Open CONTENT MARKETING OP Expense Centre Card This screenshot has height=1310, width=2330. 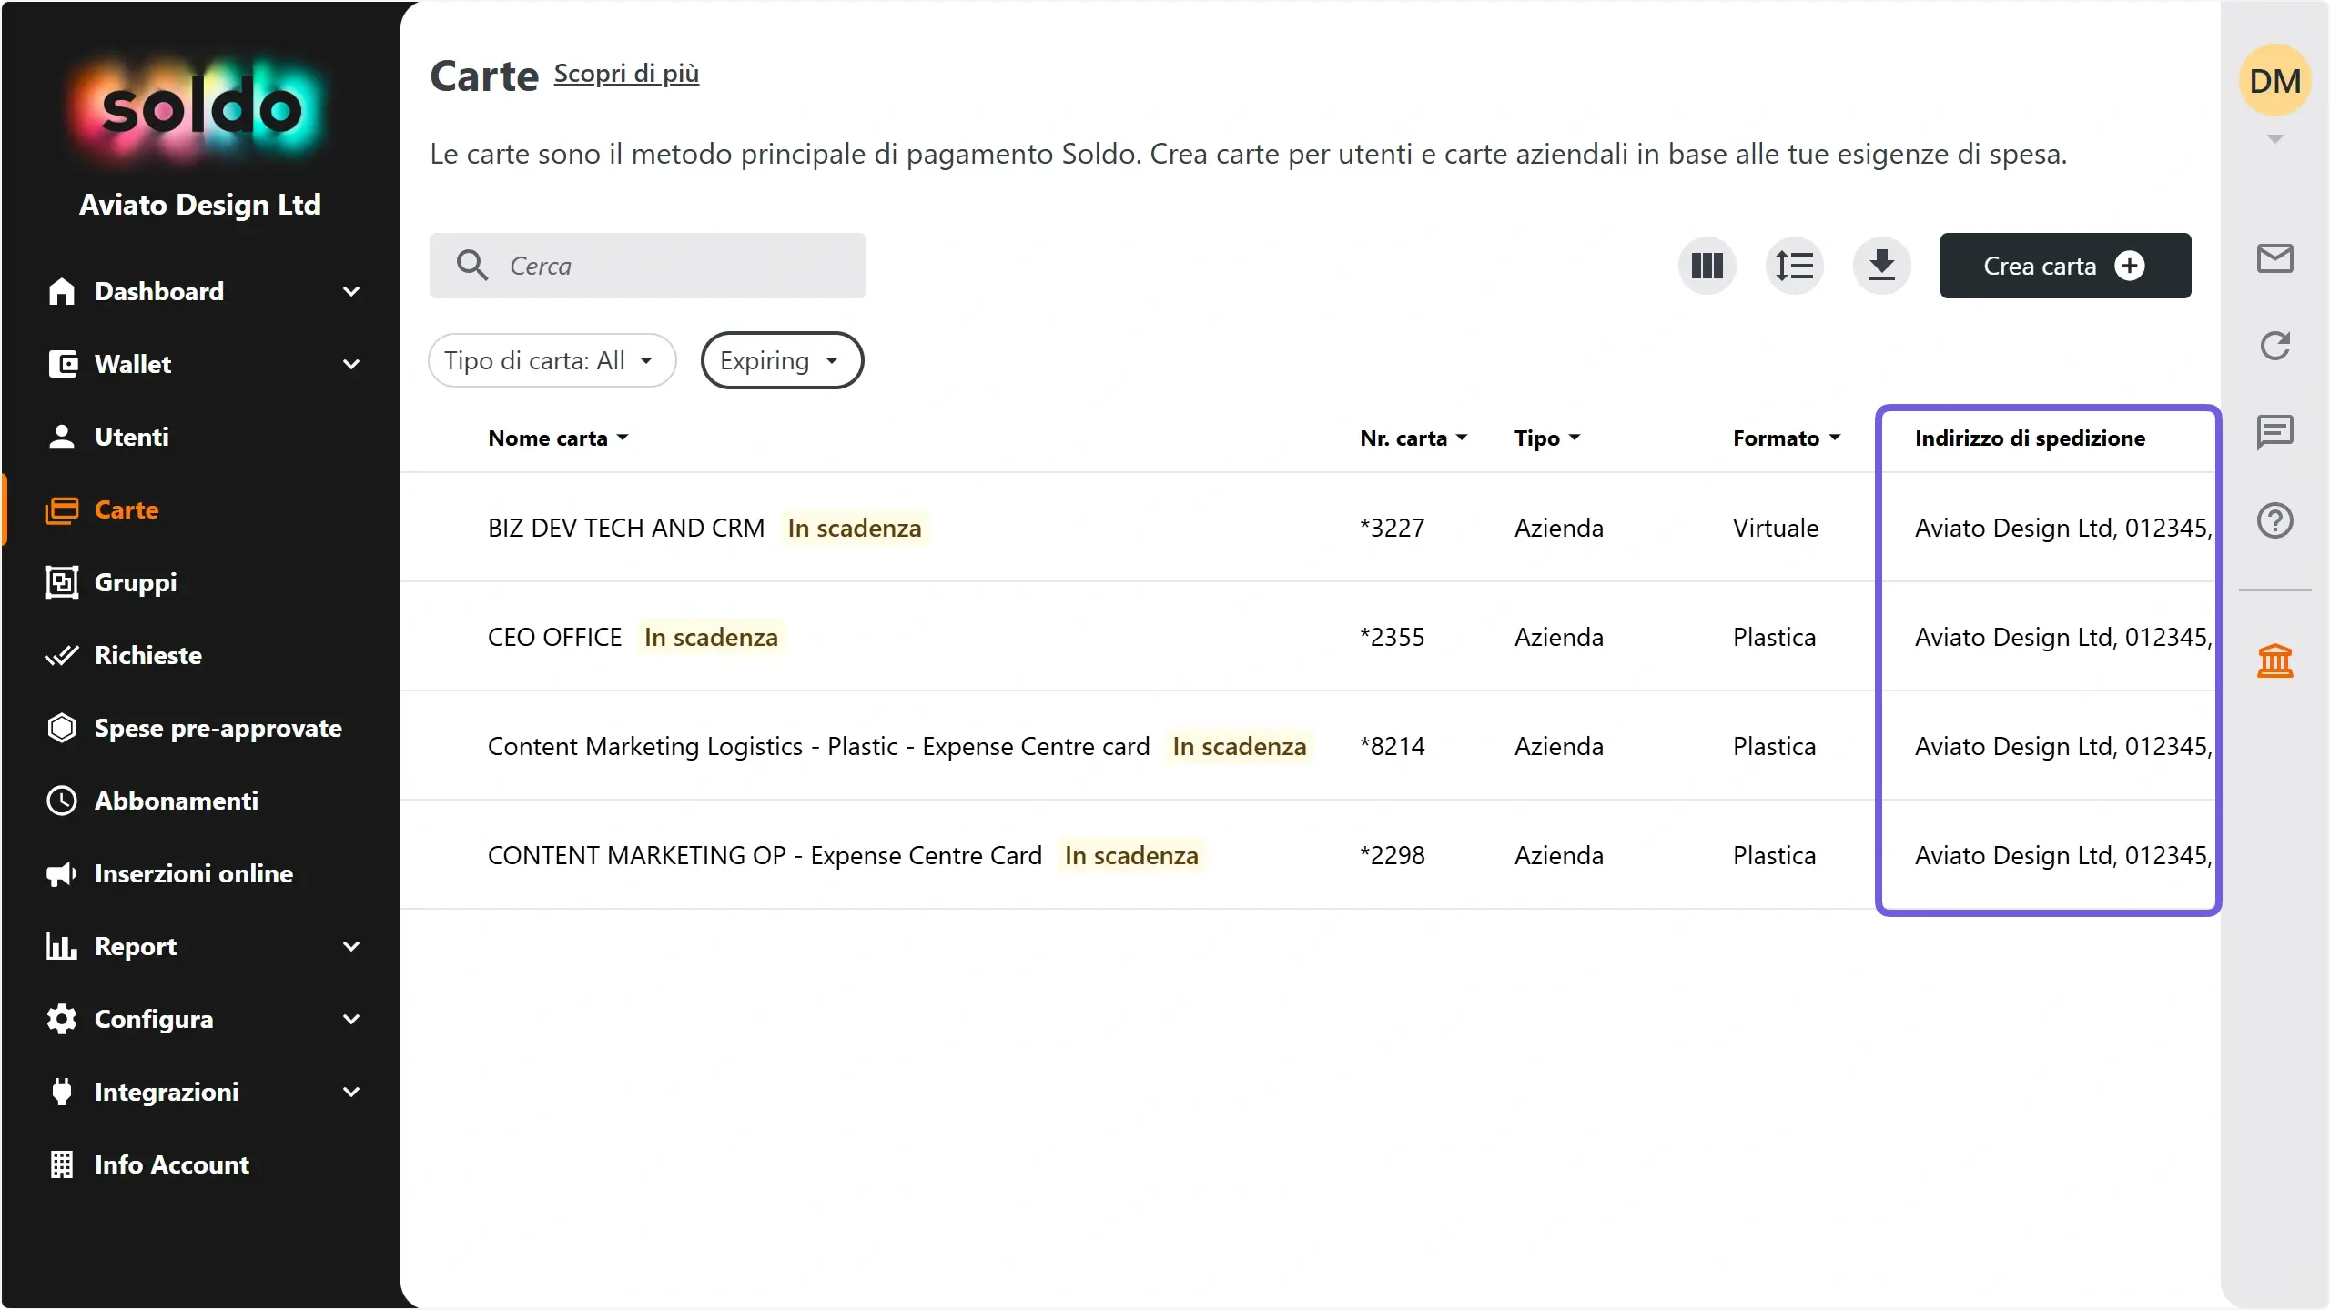[765, 855]
